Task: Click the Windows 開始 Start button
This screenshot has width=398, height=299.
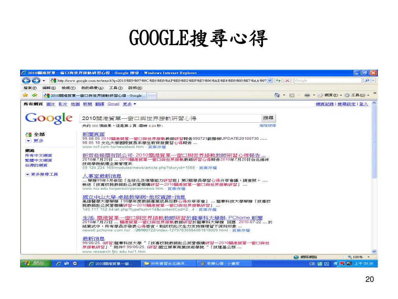Action: (36, 264)
